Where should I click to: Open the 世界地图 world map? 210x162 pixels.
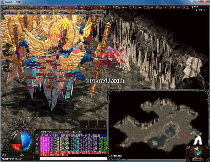(97, 12)
